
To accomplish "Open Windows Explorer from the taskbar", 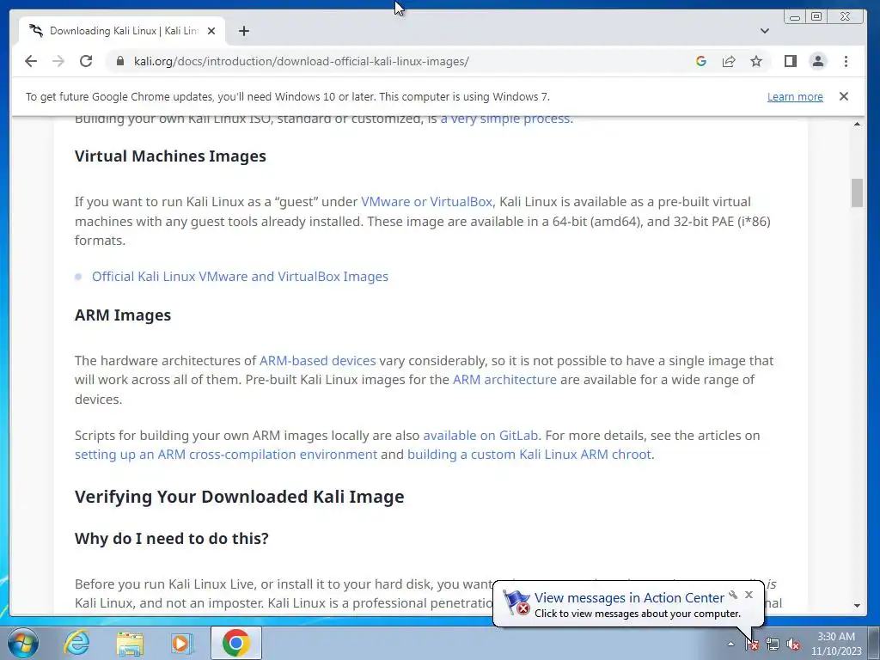I will [x=130, y=643].
